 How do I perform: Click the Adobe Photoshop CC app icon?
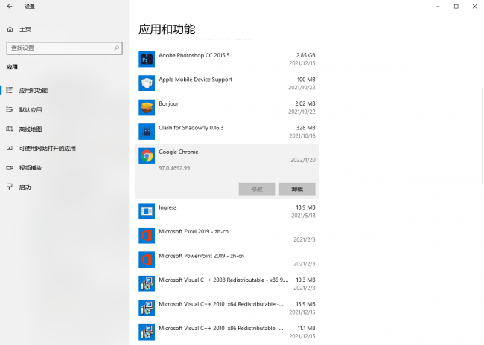147,59
